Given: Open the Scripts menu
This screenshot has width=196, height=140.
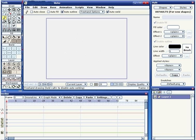Looking at the screenshot, I should [79, 8].
